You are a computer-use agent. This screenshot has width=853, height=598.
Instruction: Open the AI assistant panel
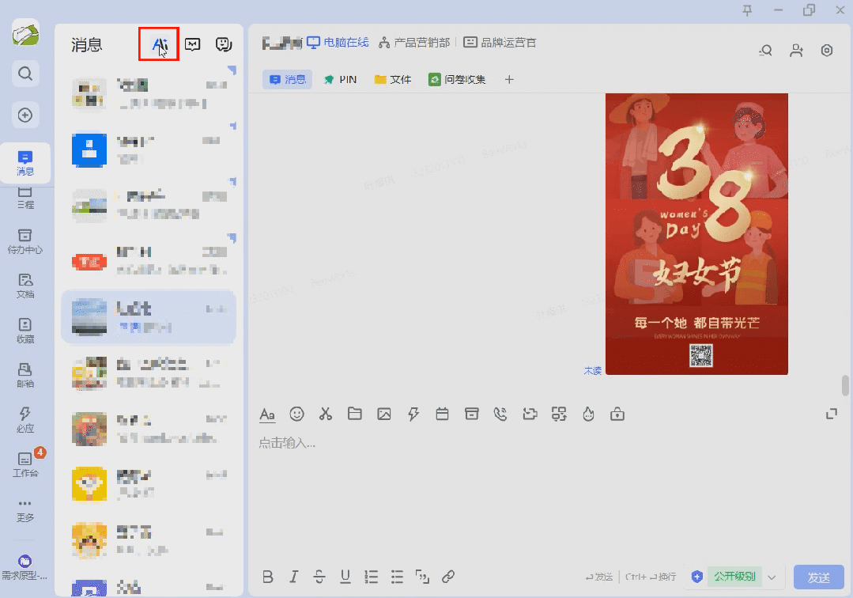(158, 44)
